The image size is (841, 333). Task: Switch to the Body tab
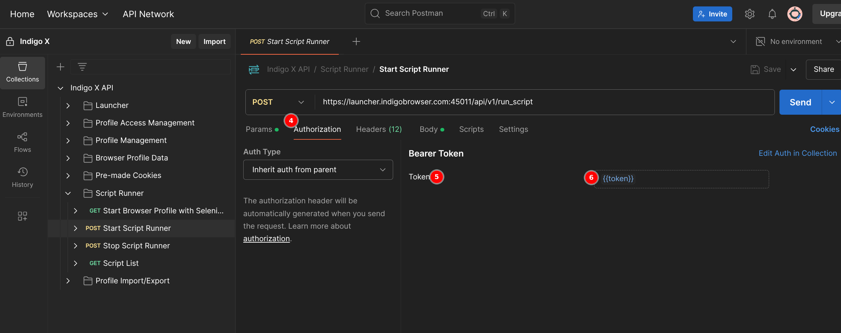coord(432,129)
